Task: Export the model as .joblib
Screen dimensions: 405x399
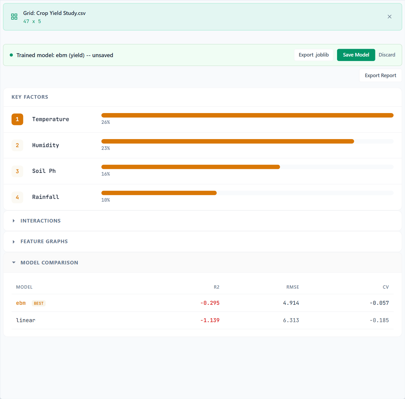Action: click(314, 55)
